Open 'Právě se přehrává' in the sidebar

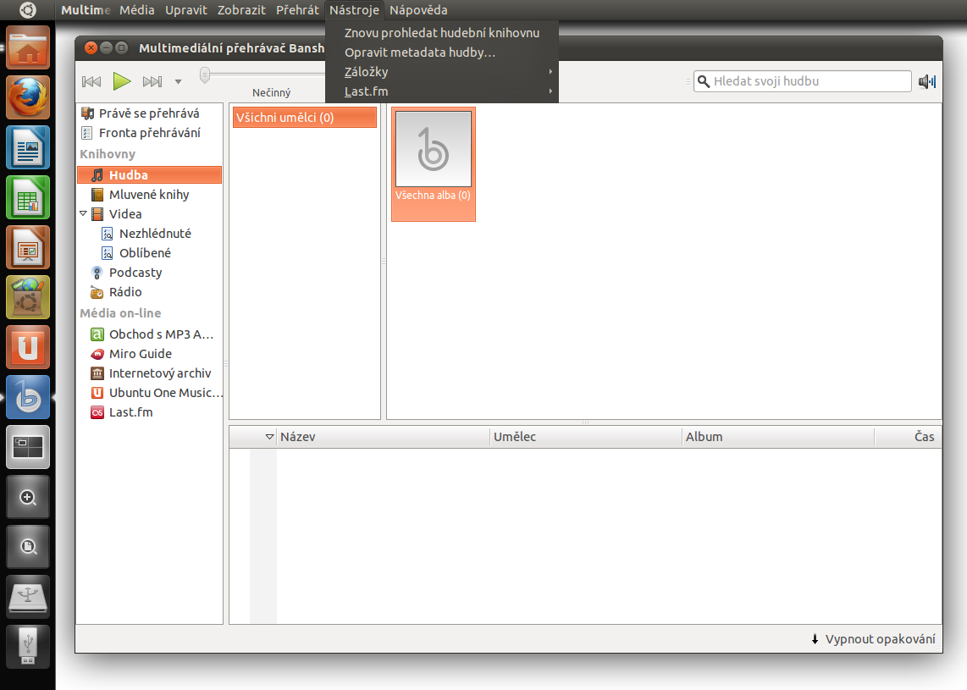[x=149, y=113]
